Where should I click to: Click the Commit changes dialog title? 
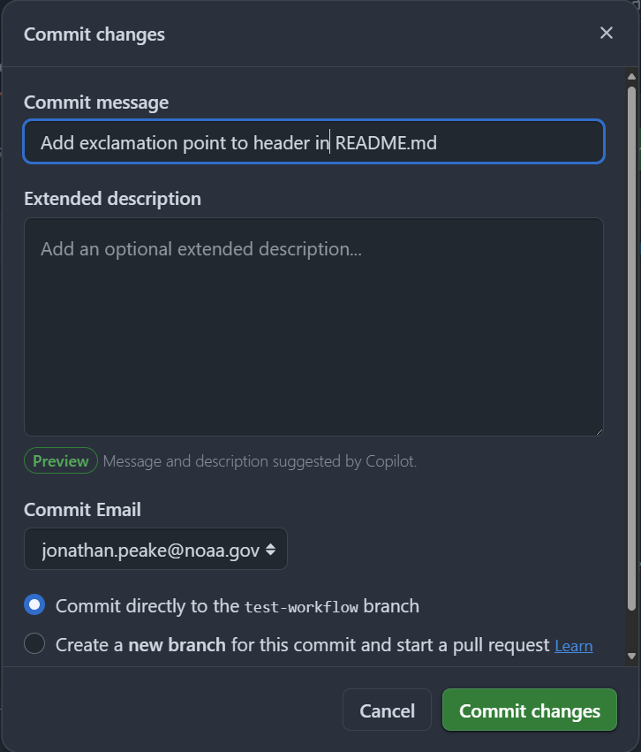point(94,34)
